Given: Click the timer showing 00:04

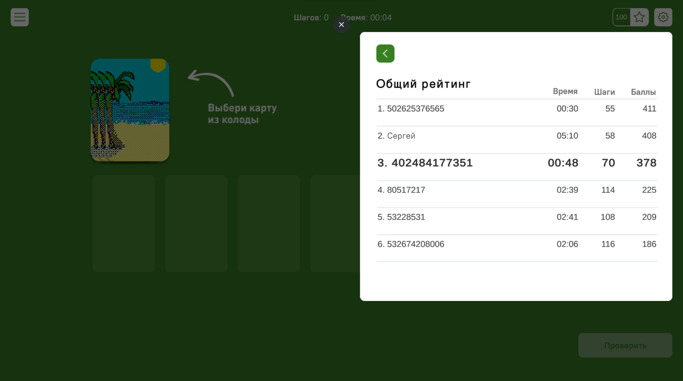Looking at the screenshot, I should pyautogui.click(x=366, y=17).
